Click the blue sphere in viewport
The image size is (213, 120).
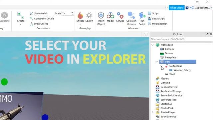point(45,117)
